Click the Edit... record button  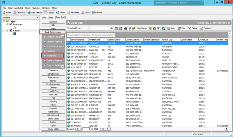point(182,28)
